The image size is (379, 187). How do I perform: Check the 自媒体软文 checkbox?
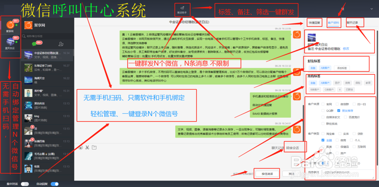[323, 117]
